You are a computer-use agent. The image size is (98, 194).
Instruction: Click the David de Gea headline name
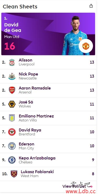point(13,27)
